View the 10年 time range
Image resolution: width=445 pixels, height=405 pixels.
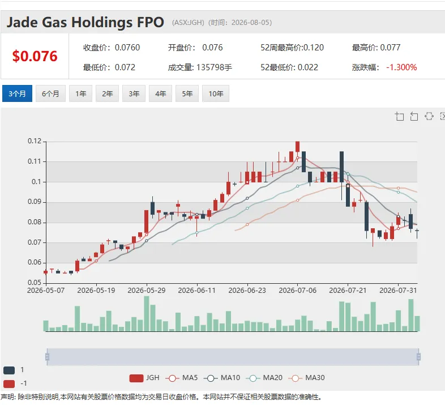(216, 93)
